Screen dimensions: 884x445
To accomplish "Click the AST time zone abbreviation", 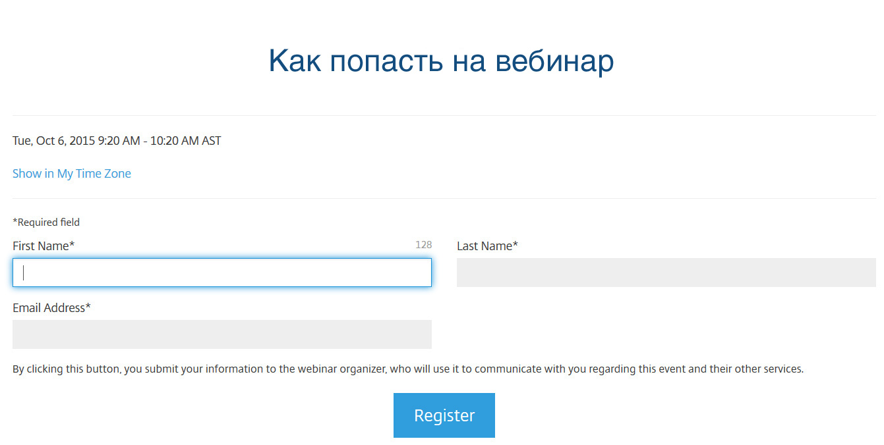I will (211, 141).
